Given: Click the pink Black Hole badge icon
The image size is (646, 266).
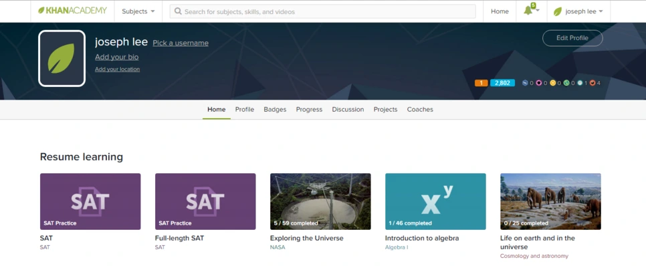Looking at the screenshot, I should 538,83.
